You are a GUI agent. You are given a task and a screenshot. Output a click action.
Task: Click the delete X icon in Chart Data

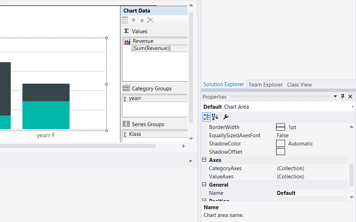[x=150, y=20]
